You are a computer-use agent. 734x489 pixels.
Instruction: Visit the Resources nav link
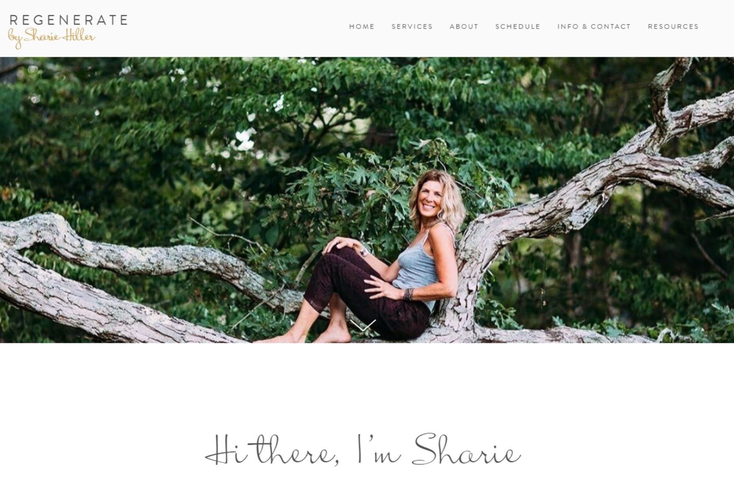tap(673, 26)
